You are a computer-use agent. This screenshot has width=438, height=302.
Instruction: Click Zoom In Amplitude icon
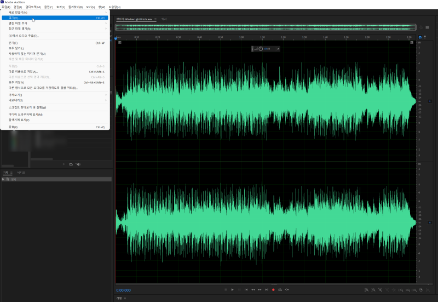click(x=366, y=290)
